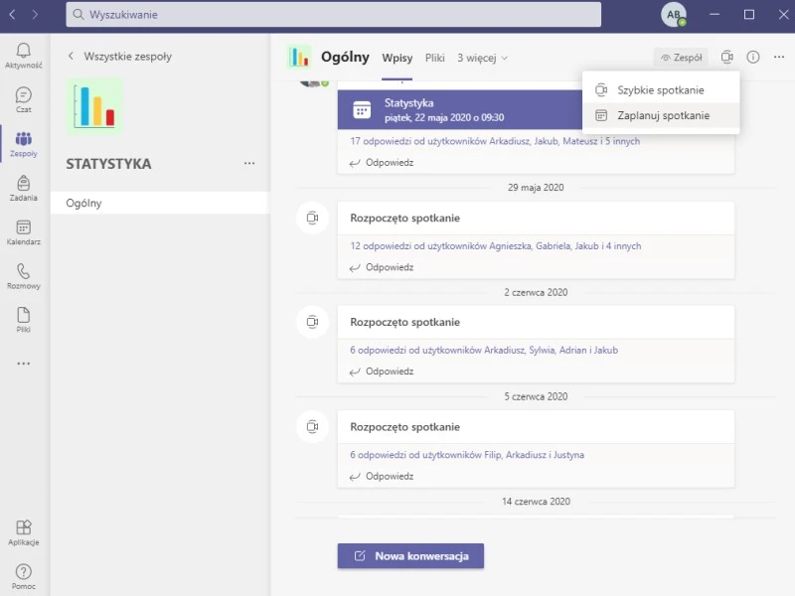Open the Aktywność activity feed
This screenshot has width=795, height=596.
click(x=24, y=55)
